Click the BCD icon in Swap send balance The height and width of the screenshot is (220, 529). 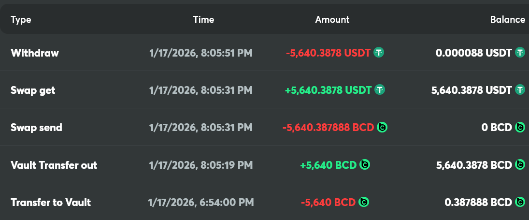[520, 128]
